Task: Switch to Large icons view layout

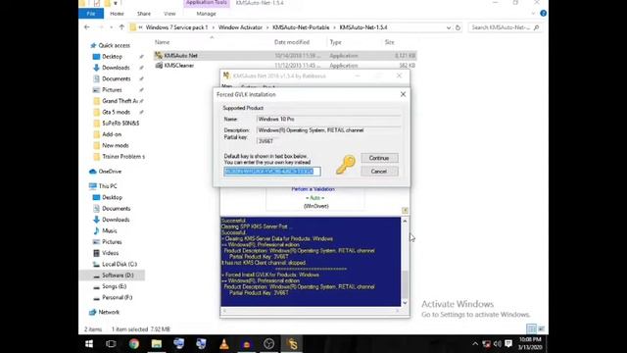Action: click(541, 329)
